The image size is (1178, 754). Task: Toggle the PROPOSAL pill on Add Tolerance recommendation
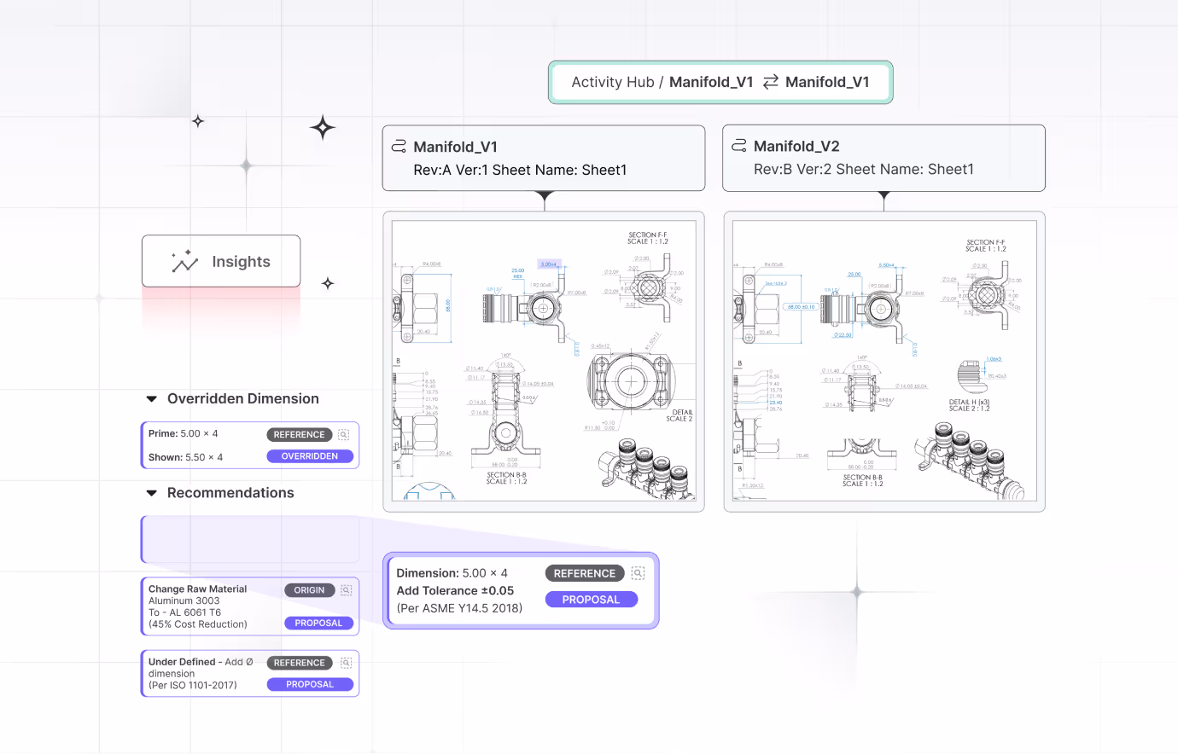[x=592, y=599]
